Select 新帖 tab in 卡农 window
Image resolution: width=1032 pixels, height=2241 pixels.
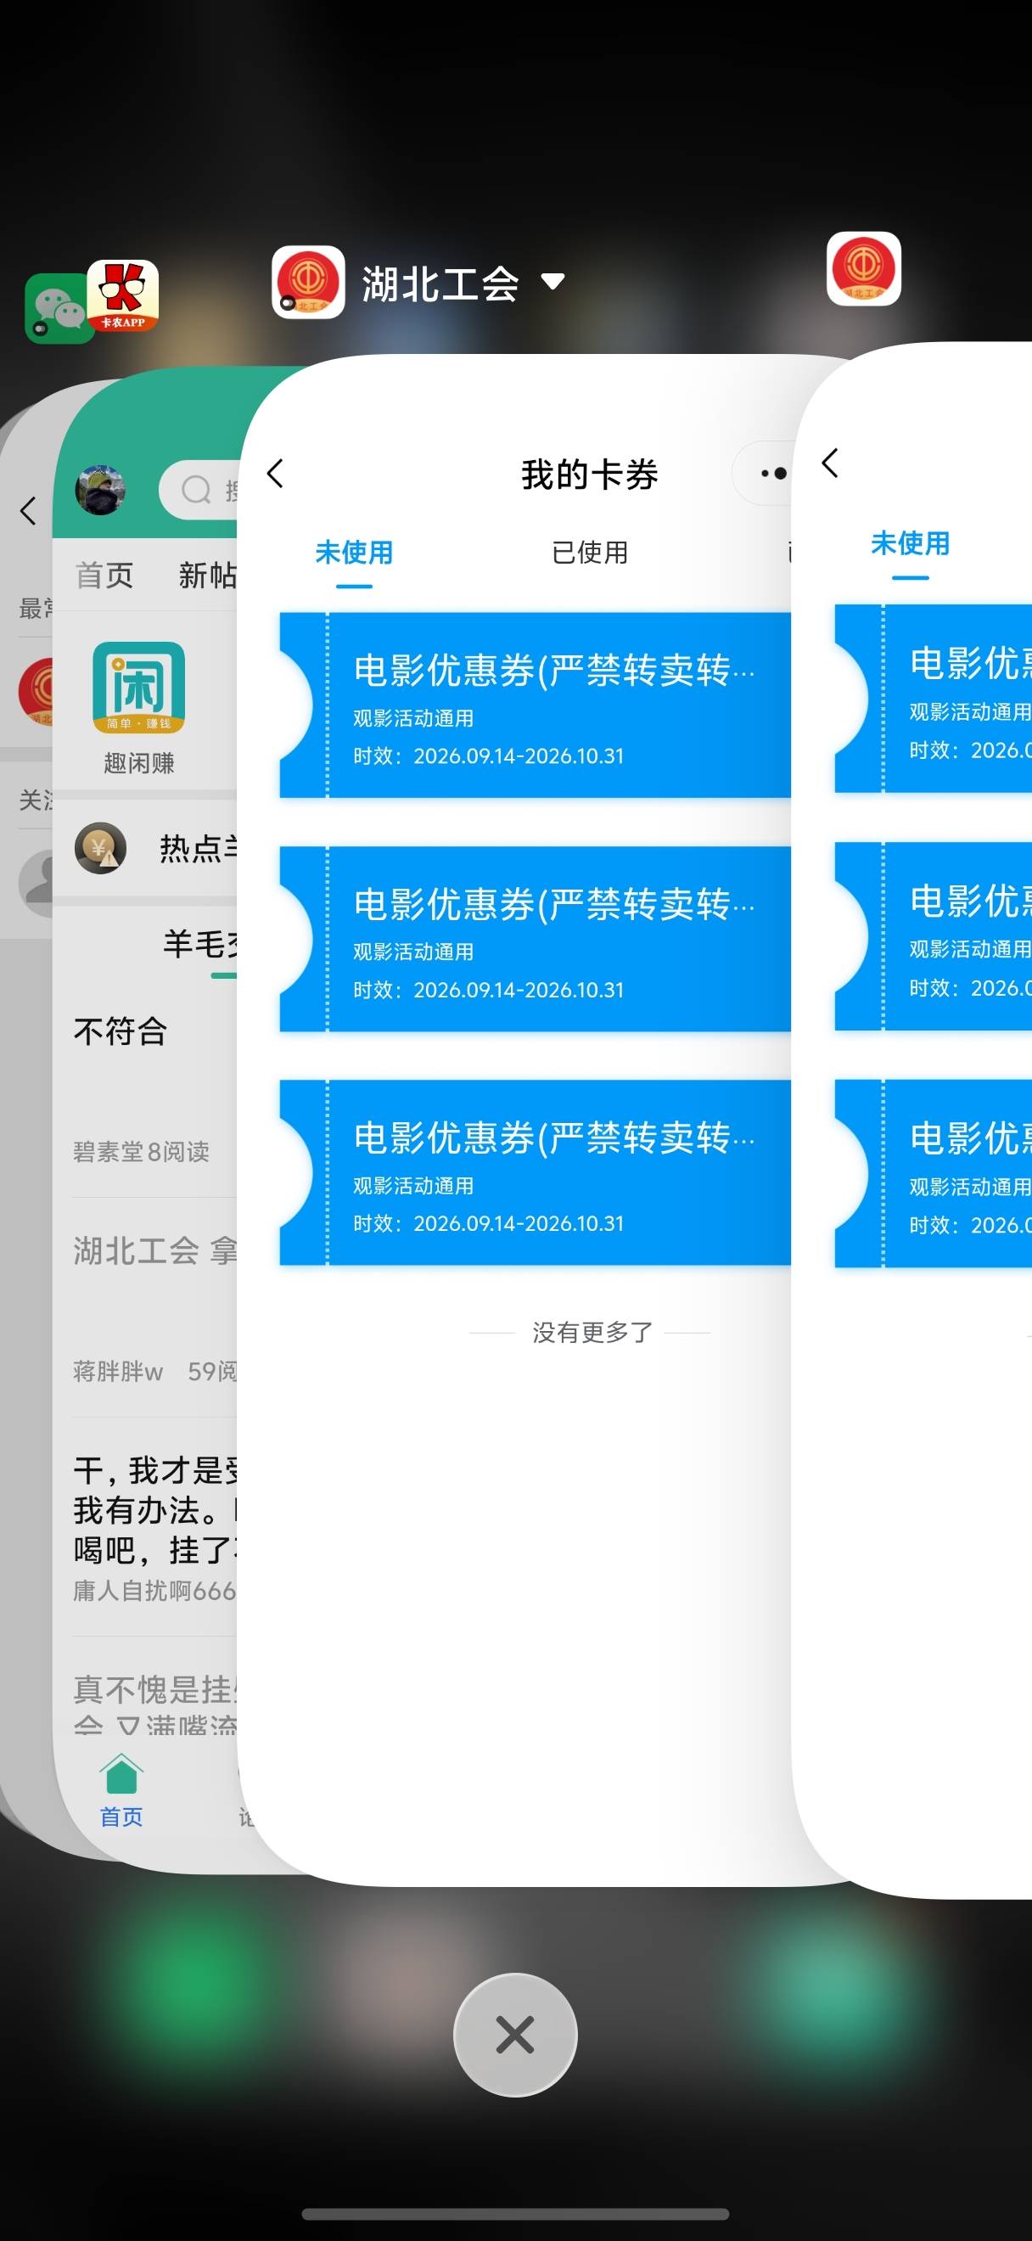pyautogui.click(x=207, y=575)
